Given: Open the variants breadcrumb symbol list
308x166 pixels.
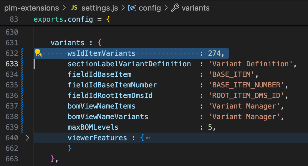Looking at the screenshot, I should tap(196, 8).
